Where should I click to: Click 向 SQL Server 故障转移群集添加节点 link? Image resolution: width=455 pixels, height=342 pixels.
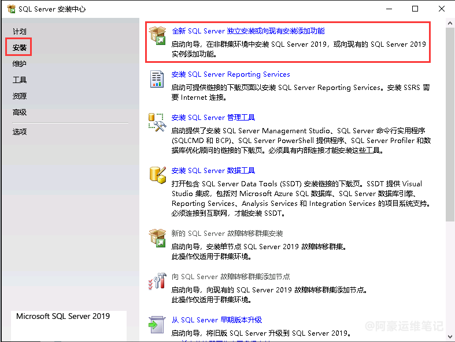pyautogui.click(x=231, y=277)
